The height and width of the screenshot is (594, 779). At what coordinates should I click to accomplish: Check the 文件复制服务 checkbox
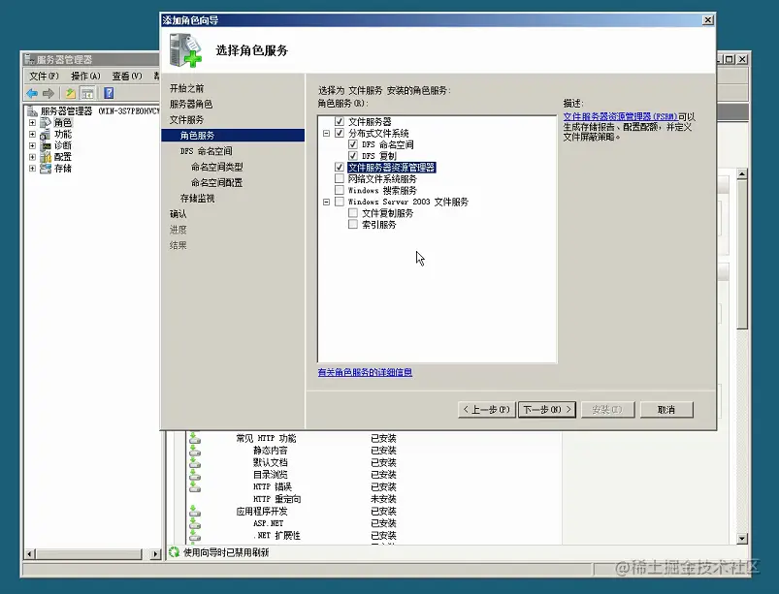click(x=353, y=213)
